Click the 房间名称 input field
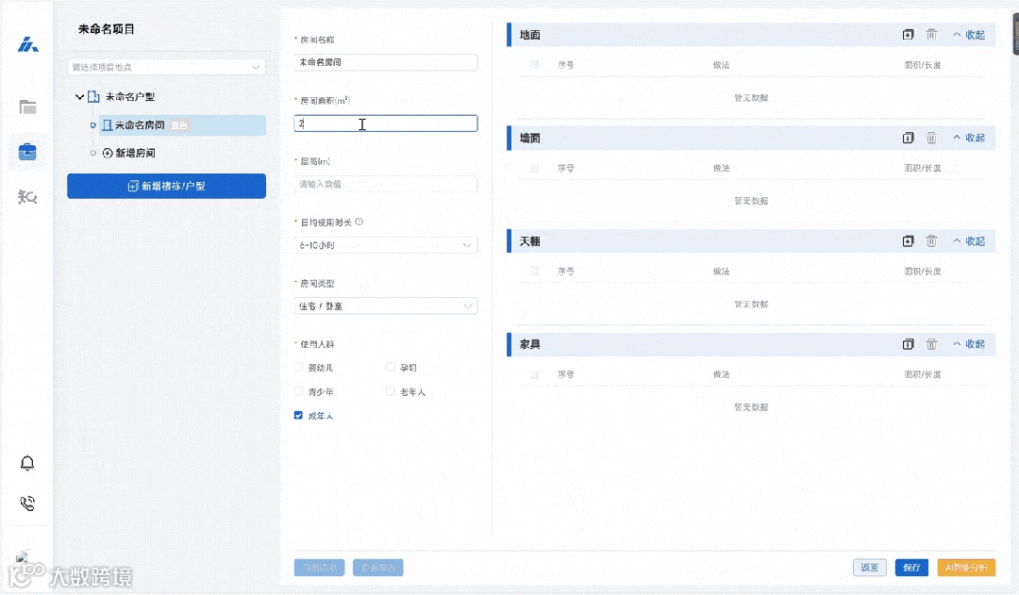Screen dimensions: 1019x595 coord(385,62)
